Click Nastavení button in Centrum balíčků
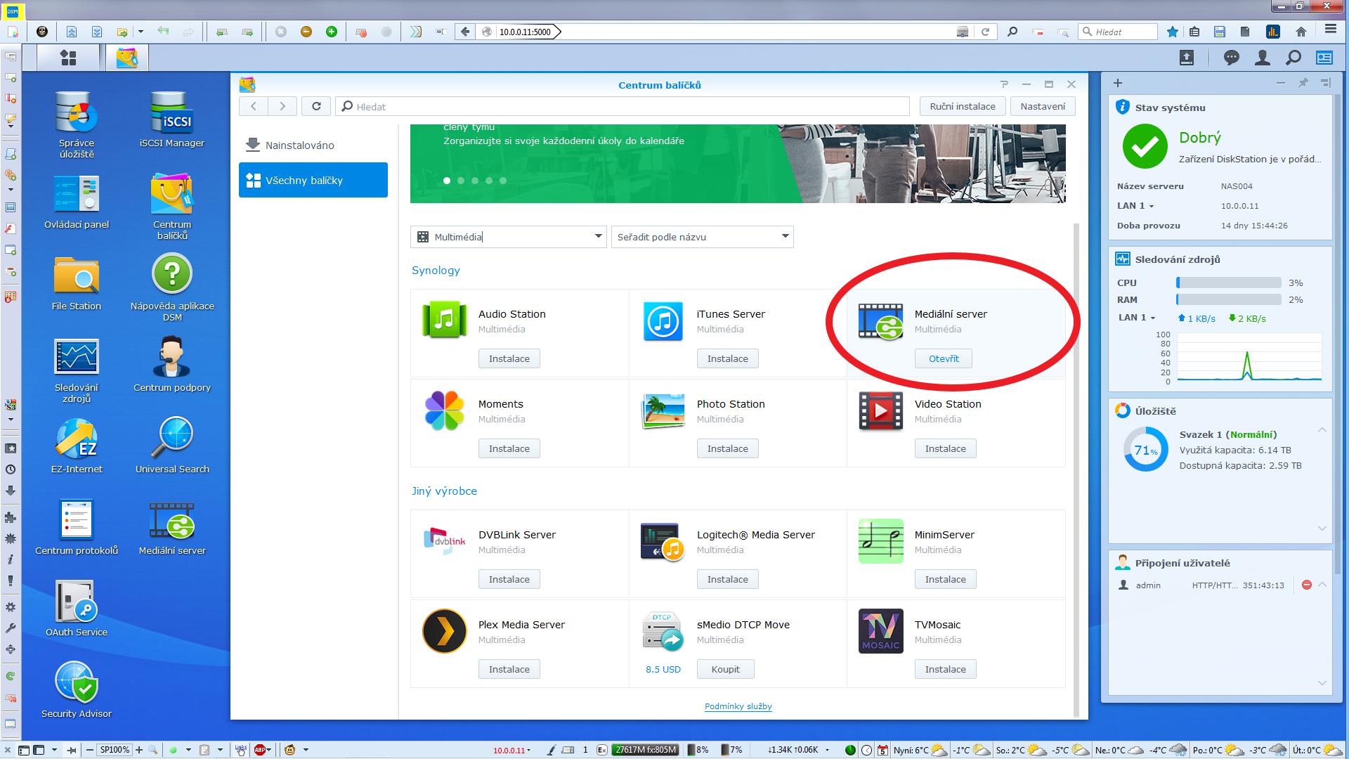 [x=1043, y=106]
